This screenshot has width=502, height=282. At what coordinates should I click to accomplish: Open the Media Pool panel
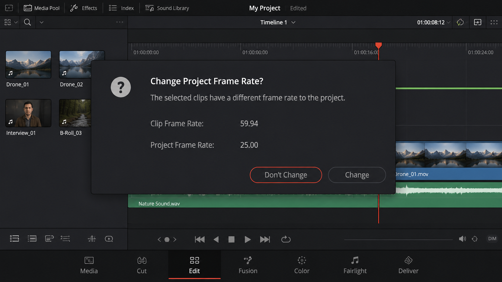[41, 8]
